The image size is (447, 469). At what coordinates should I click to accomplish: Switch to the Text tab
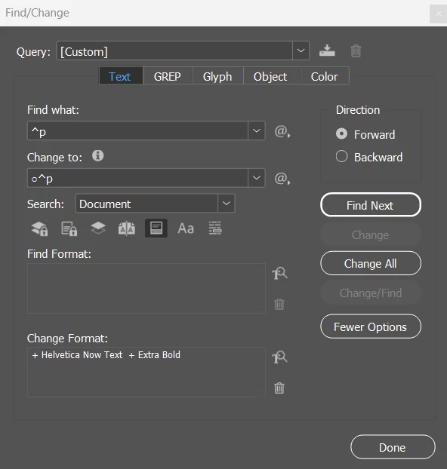coord(121,76)
